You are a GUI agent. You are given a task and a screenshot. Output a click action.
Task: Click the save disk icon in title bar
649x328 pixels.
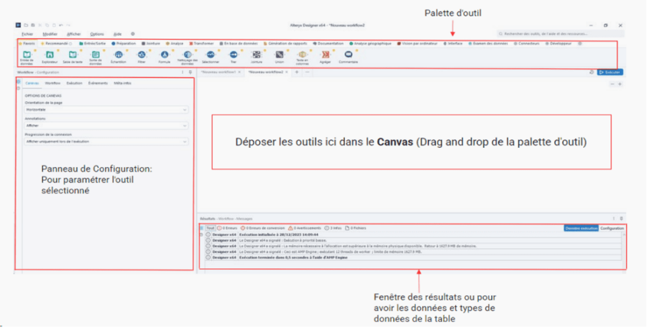[33, 25]
